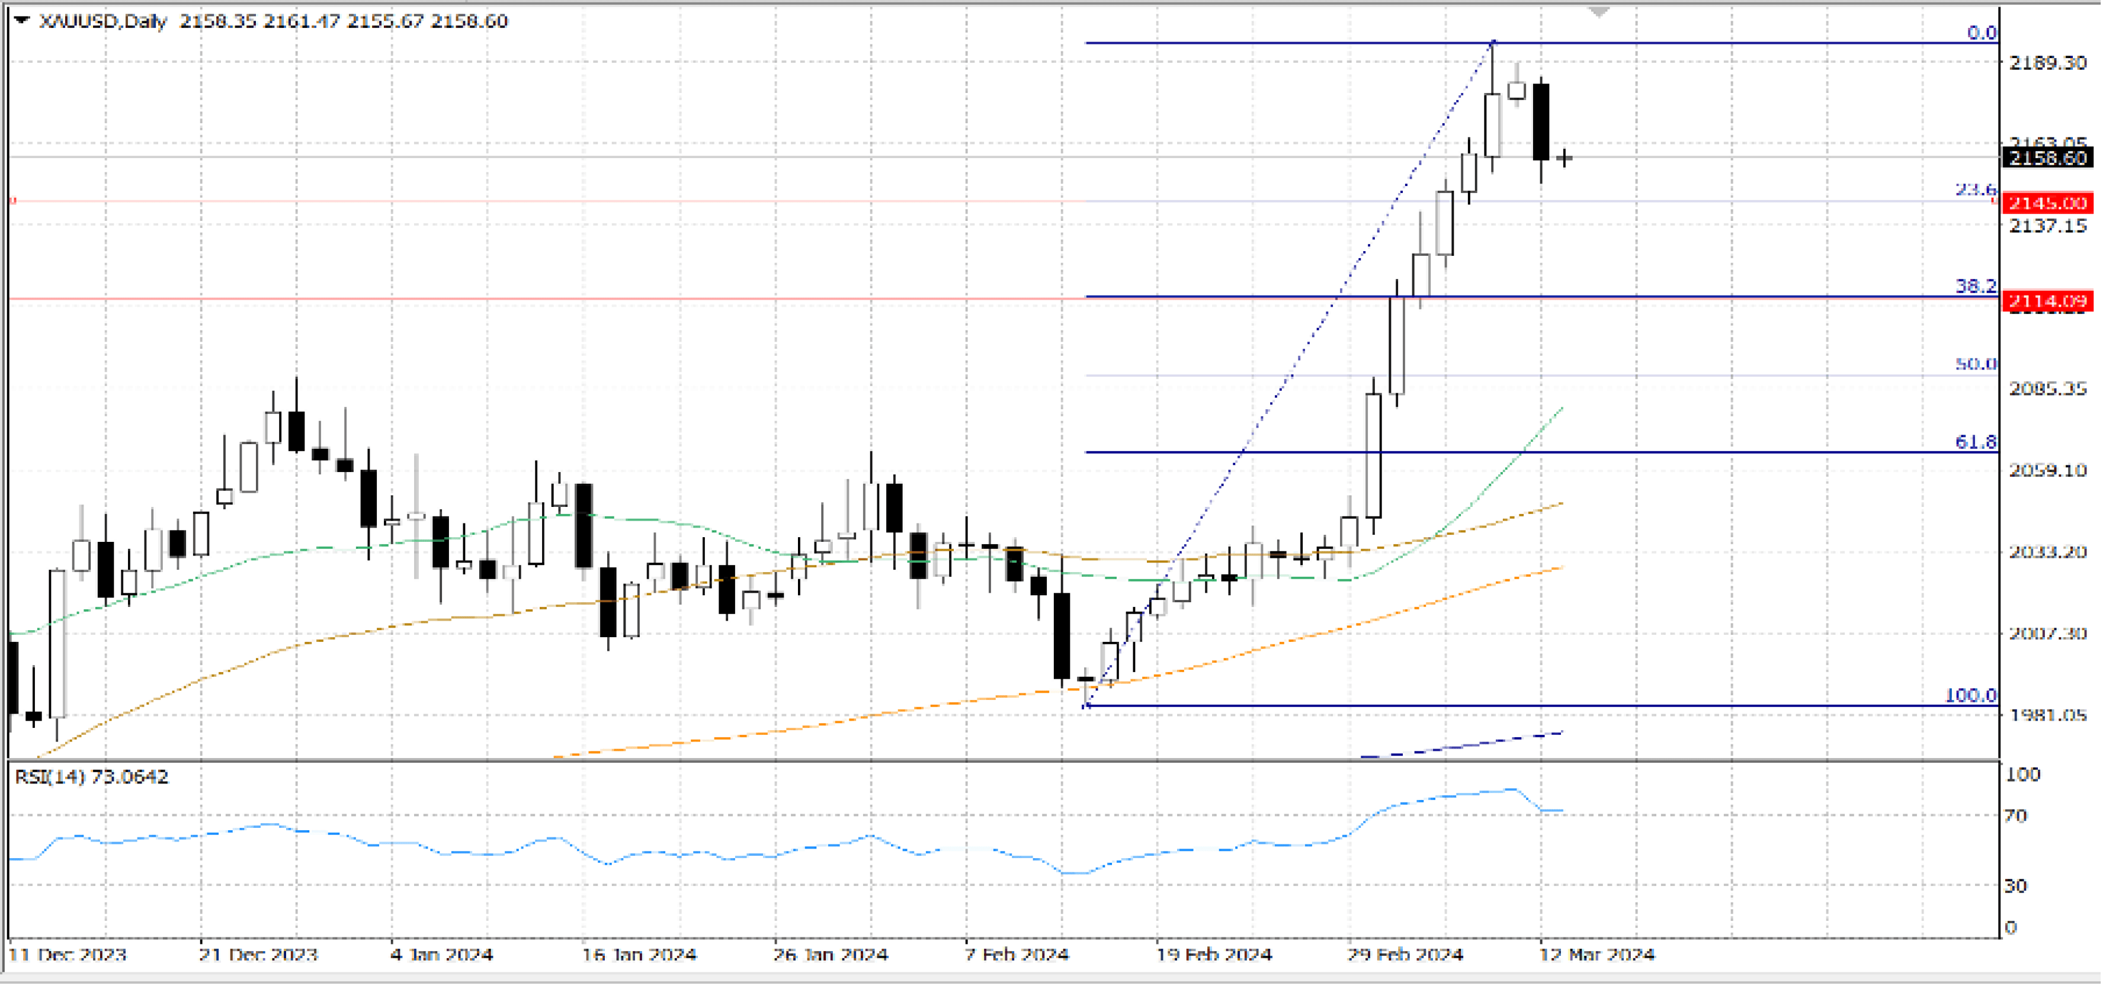The image size is (2103, 986).
Task: Click the Fibonacci 38.2 level label
Action: pos(1975,285)
